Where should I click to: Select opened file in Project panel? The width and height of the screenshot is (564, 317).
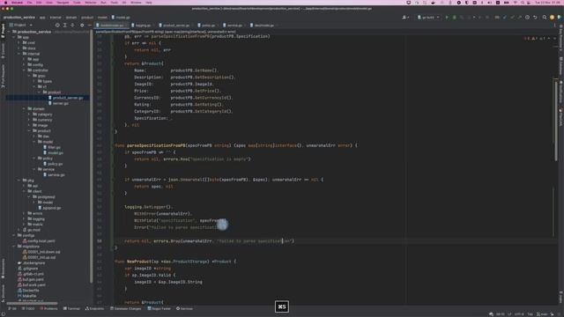[x=57, y=26]
